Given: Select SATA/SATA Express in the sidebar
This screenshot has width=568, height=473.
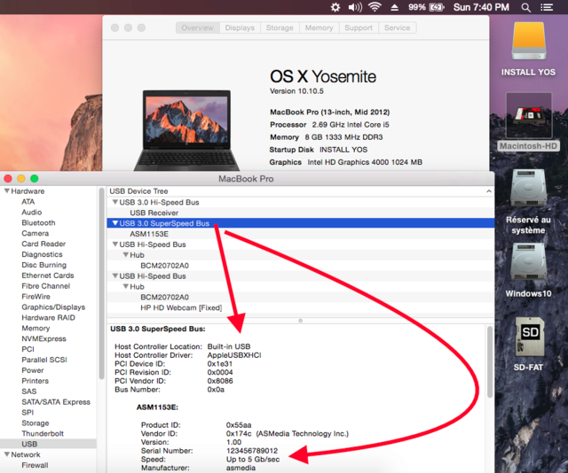Looking at the screenshot, I should tap(56, 402).
